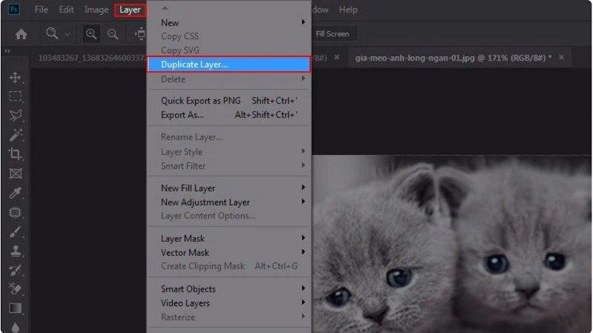593x333 pixels.
Task: Select the Magic Wand tool
Action: click(16, 135)
